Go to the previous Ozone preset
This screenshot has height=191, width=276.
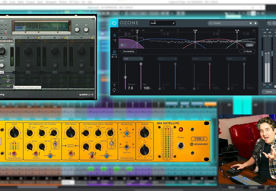point(250,23)
